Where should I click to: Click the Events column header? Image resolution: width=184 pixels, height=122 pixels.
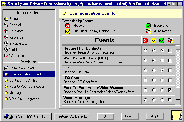pyautogui.click(x=102, y=40)
